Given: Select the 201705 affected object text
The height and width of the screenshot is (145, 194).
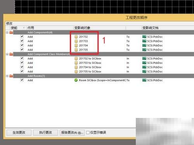Looking at the screenshot, I should 83,50.
